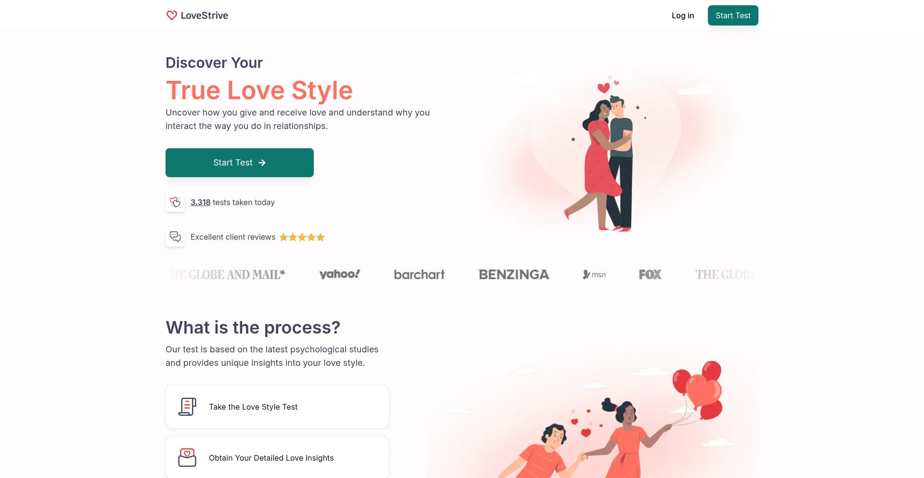This screenshot has width=924, height=478.
Task: Click the Benzinga logo
Action: [x=513, y=274]
